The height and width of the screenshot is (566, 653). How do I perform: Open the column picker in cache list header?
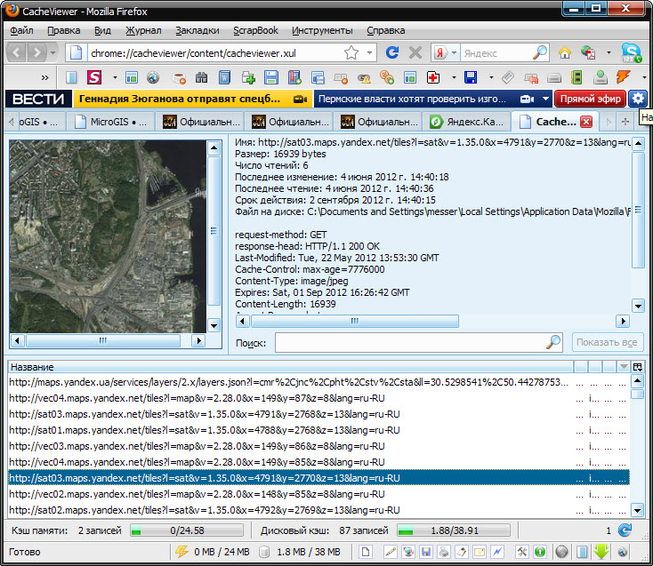pos(637,367)
